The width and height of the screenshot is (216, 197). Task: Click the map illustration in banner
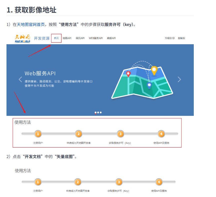[x=142, y=80]
